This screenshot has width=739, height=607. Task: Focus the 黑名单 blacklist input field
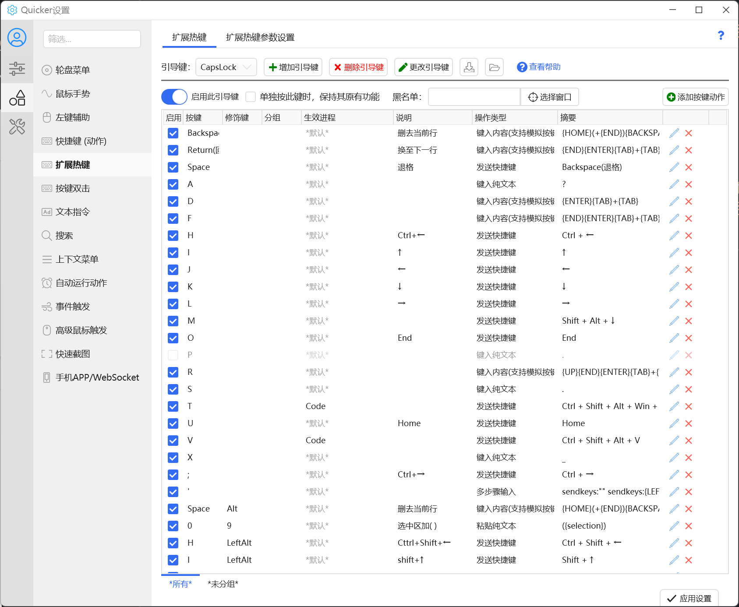tap(474, 97)
